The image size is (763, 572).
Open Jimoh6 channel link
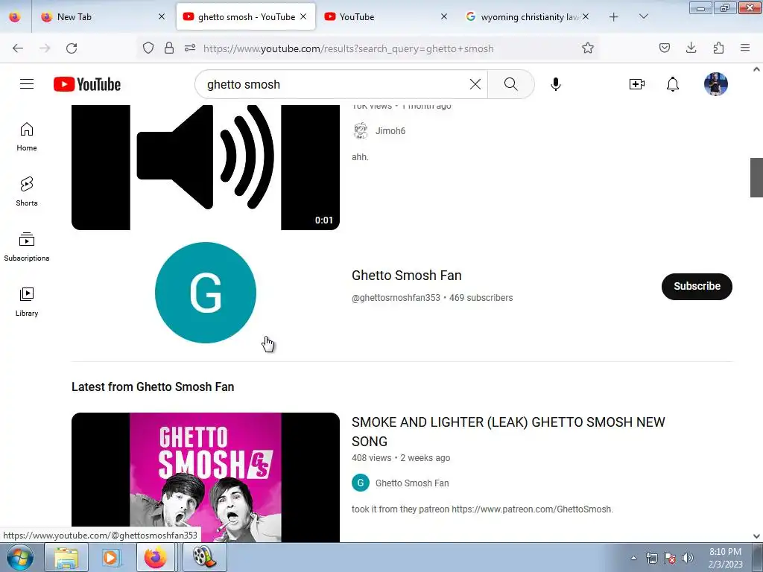(390, 131)
